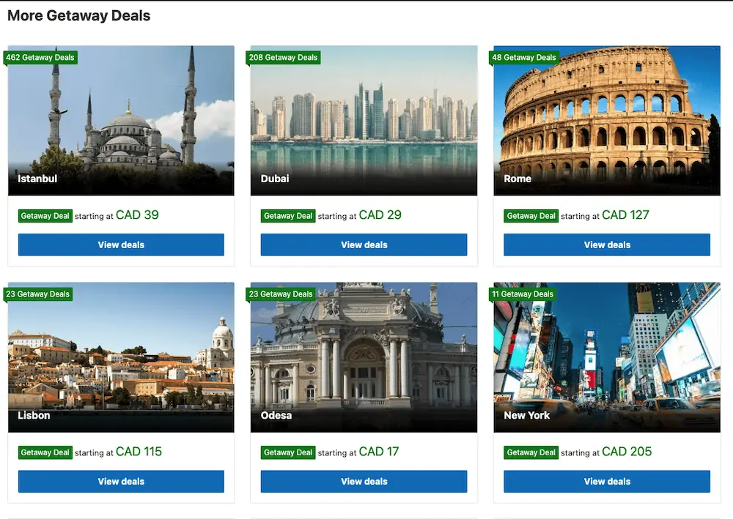733x519 pixels.
Task: Click View deals button for Istanbul
Action: (121, 244)
